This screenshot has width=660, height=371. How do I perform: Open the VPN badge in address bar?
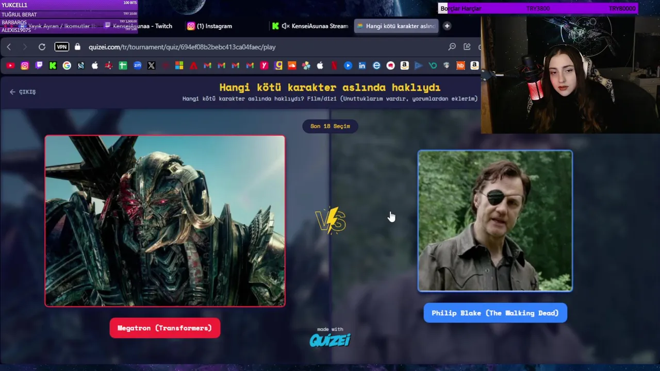point(61,47)
